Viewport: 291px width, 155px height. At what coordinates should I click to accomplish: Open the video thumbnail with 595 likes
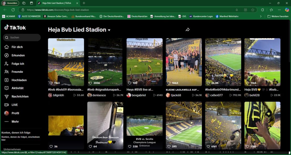pos(184,125)
